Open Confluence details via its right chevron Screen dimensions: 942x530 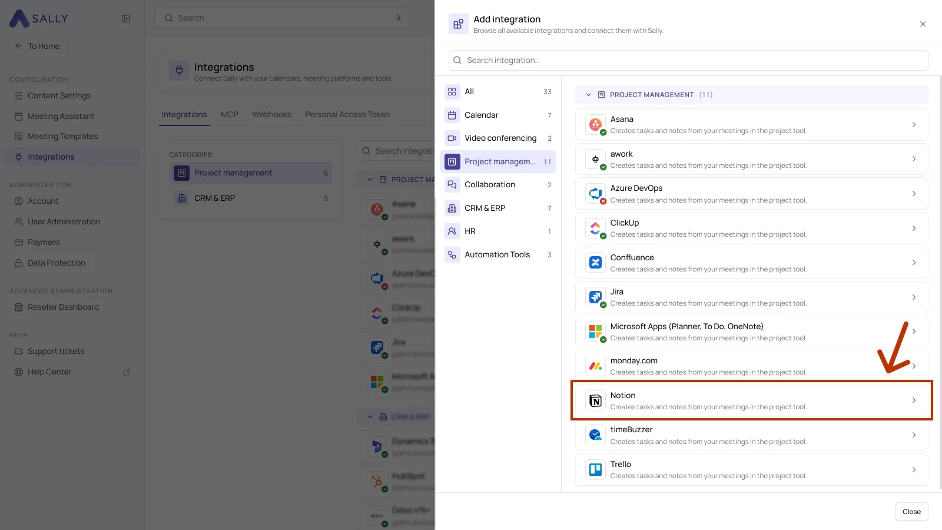pos(914,263)
